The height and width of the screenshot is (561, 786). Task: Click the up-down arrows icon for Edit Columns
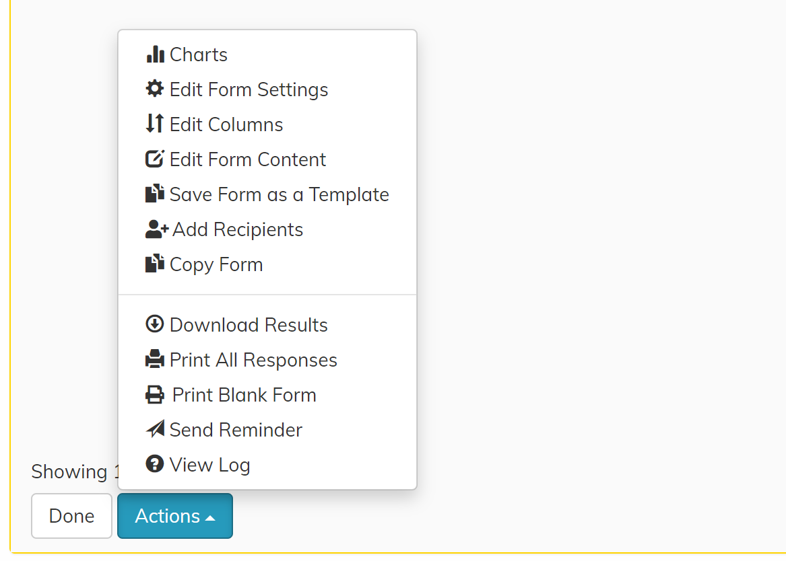[155, 124]
